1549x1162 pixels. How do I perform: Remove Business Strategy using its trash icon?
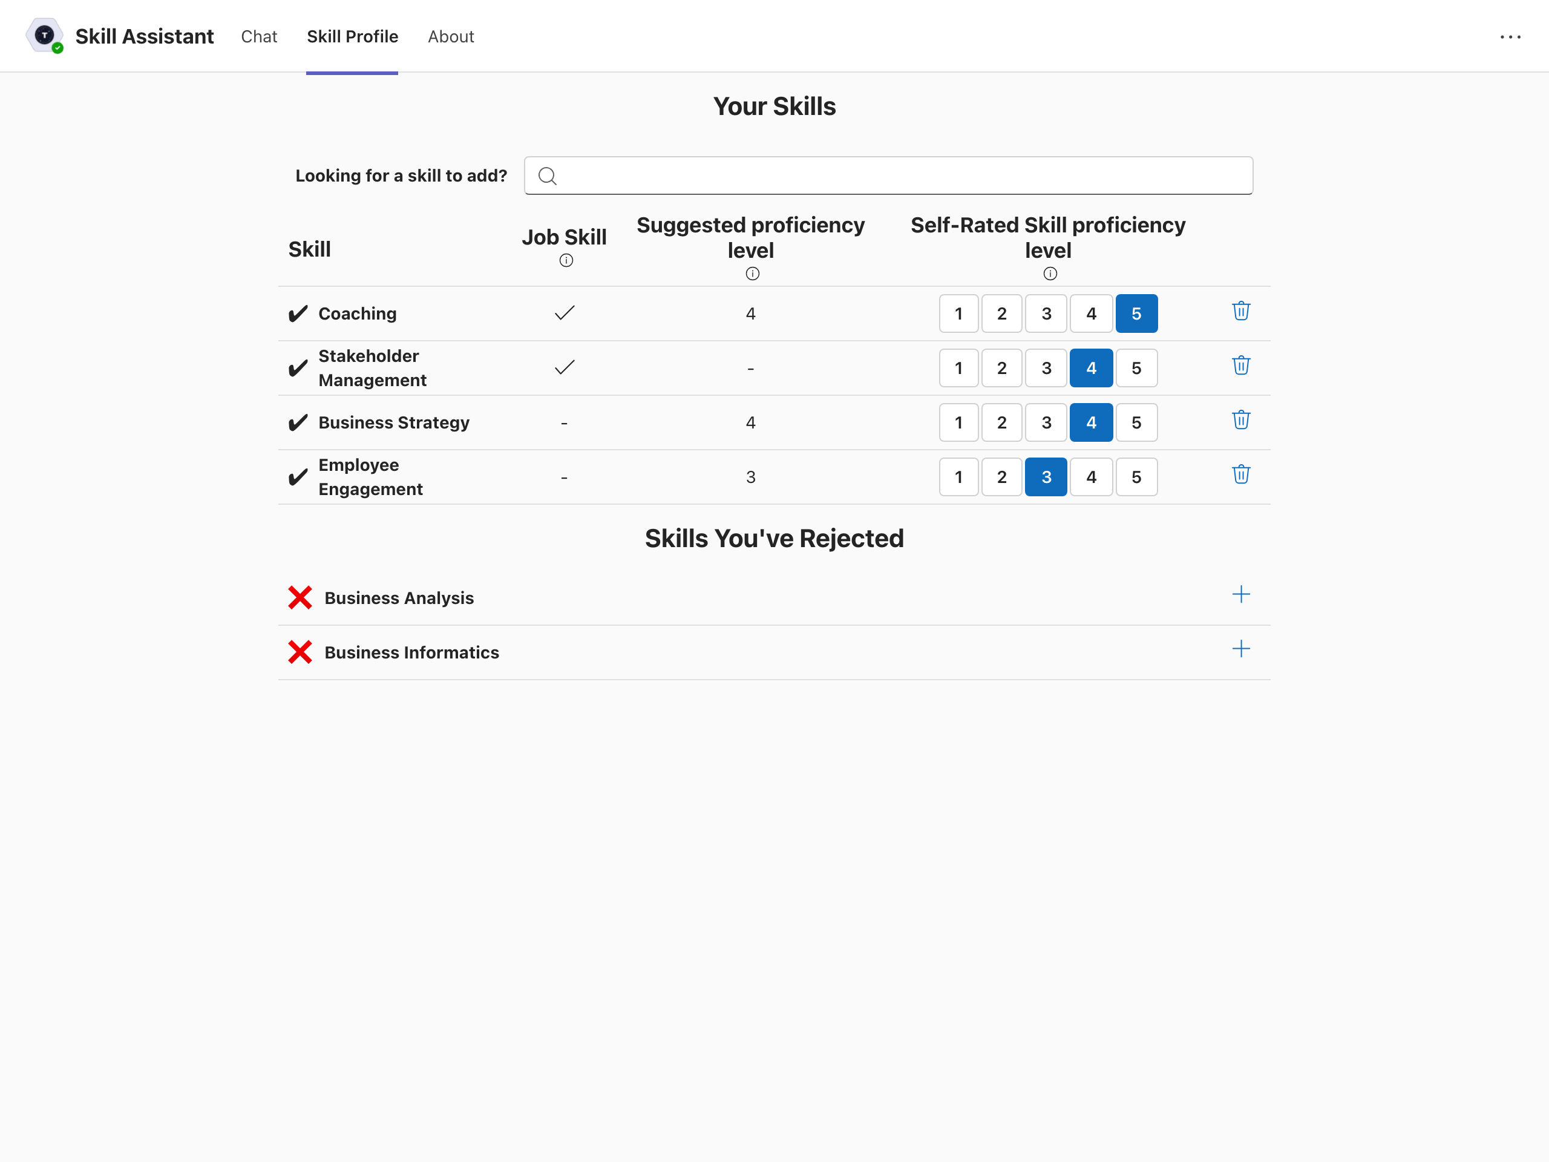(1241, 420)
